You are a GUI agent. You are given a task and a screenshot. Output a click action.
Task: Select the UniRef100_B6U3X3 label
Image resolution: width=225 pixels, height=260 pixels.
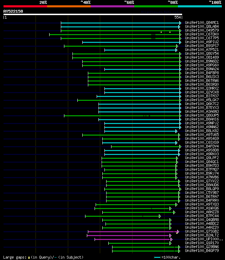tap(202, 77)
